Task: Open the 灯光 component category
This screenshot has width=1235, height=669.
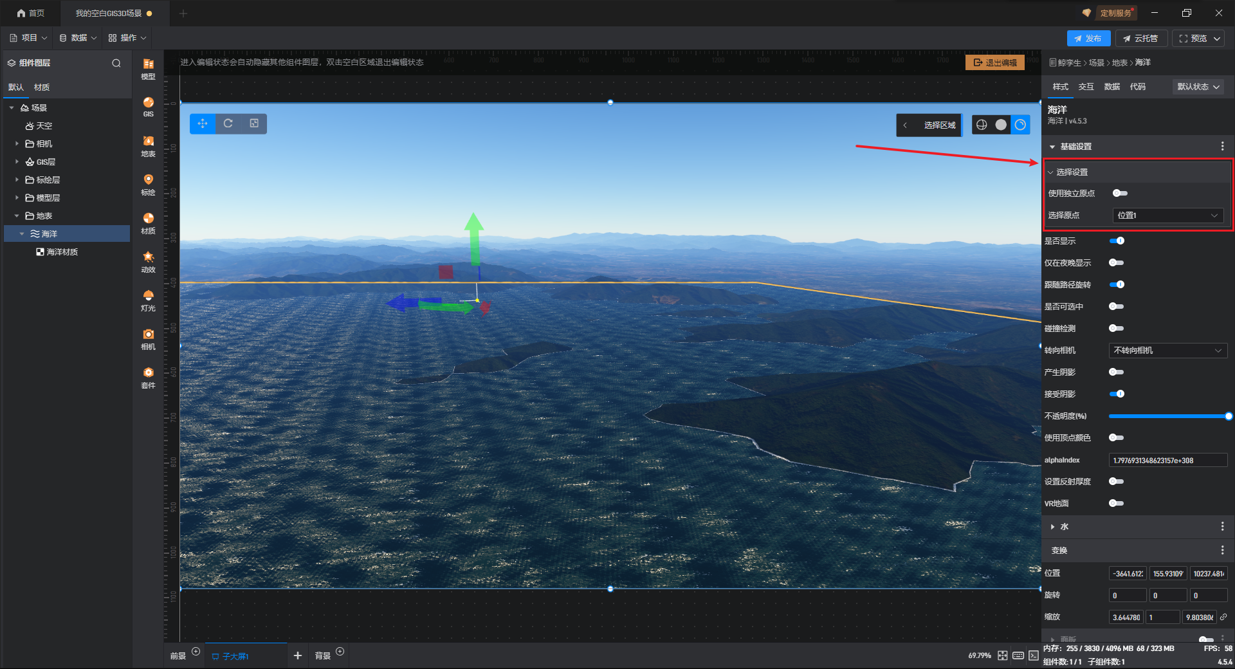Action: click(x=149, y=300)
